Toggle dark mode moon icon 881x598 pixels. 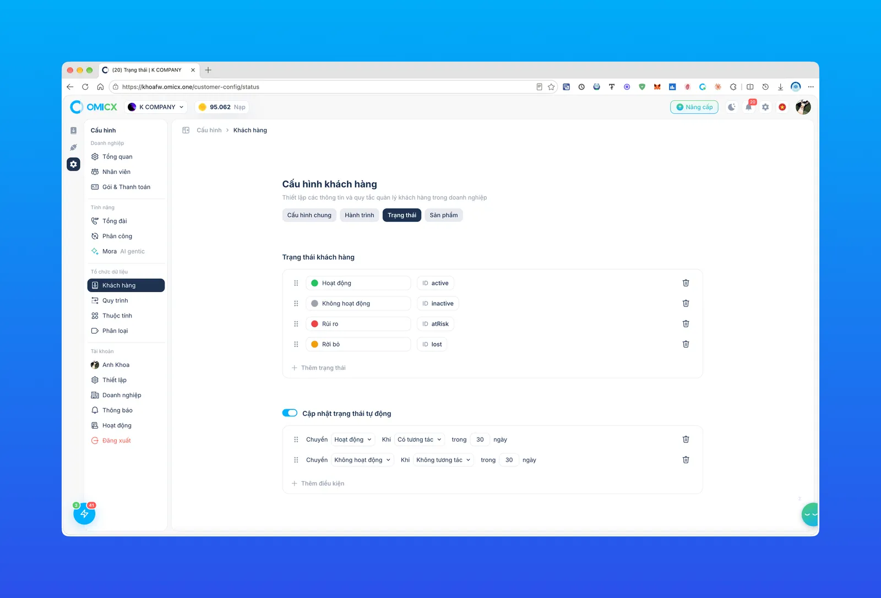(731, 107)
